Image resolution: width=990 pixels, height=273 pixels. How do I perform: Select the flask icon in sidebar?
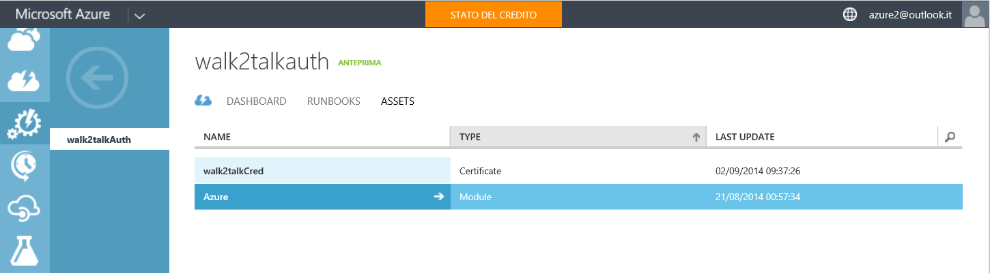(25, 249)
